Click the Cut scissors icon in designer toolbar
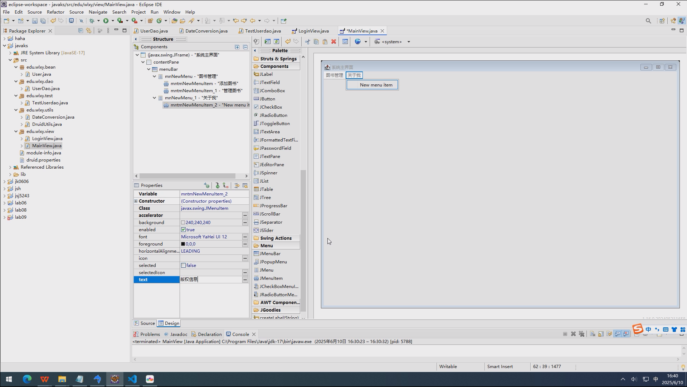687x387 pixels. point(307,42)
